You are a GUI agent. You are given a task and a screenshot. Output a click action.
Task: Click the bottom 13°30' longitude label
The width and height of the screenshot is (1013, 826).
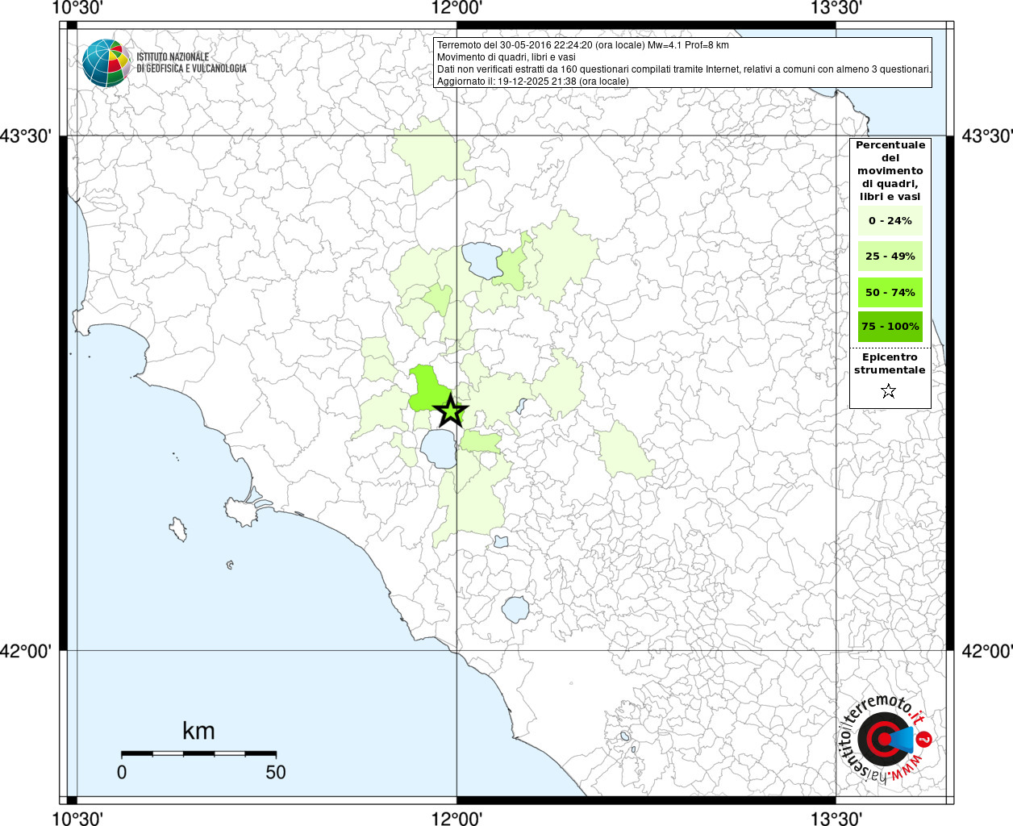point(836,819)
